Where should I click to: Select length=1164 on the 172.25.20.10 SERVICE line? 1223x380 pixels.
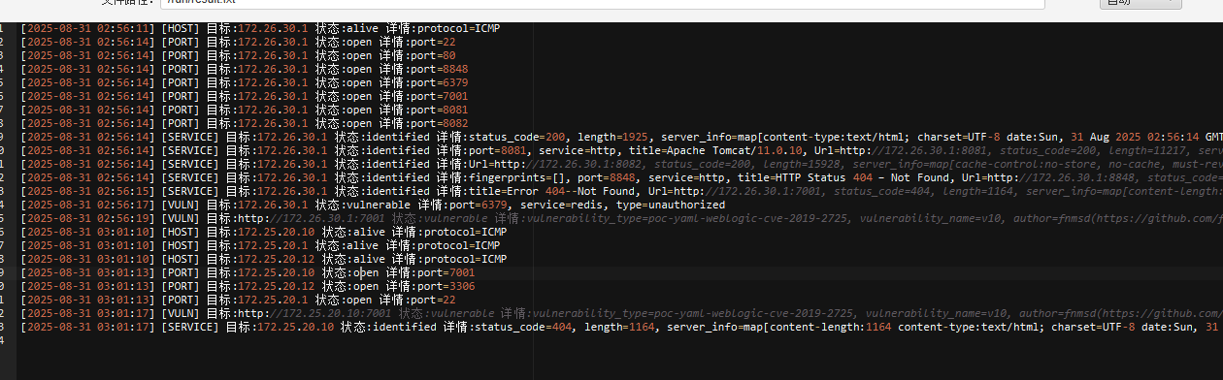pyautogui.click(x=621, y=327)
